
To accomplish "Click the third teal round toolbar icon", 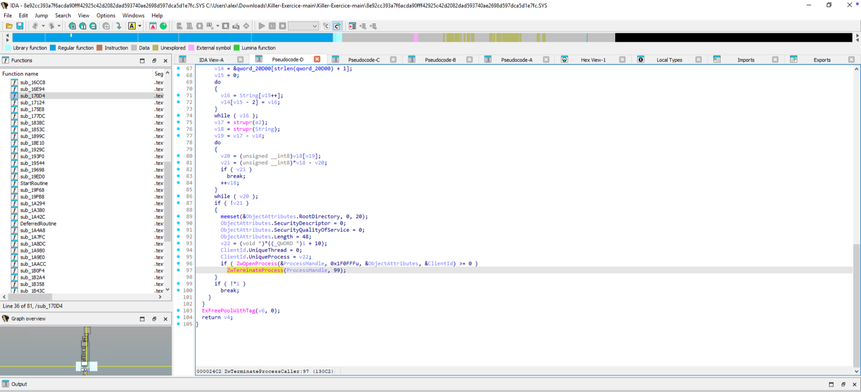I will (x=93, y=26).
